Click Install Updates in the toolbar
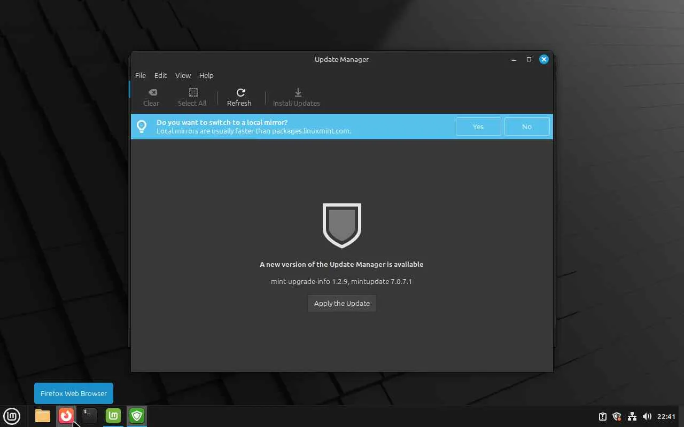The height and width of the screenshot is (427, 684). tap(297, 98)
